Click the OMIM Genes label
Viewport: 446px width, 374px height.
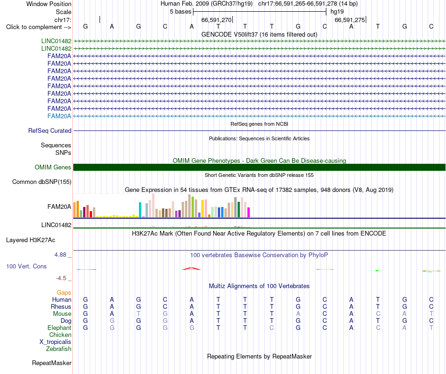click(x=53, y=167)
